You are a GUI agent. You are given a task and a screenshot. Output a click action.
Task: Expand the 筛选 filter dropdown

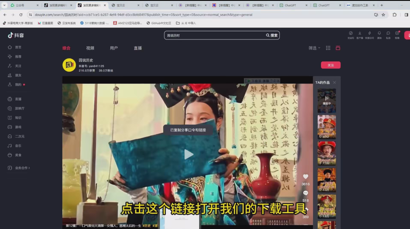click(x=314, y=48)
